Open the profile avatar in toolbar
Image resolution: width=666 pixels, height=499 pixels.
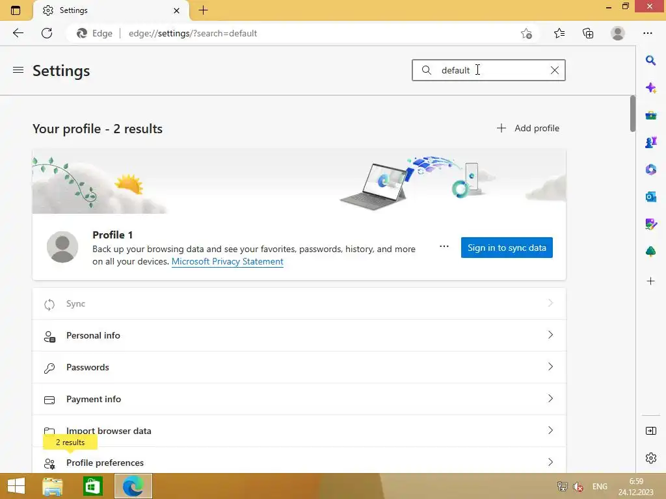click(x=618, y=33)
